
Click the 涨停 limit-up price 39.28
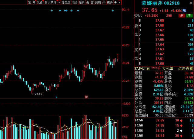pos(159,98)
